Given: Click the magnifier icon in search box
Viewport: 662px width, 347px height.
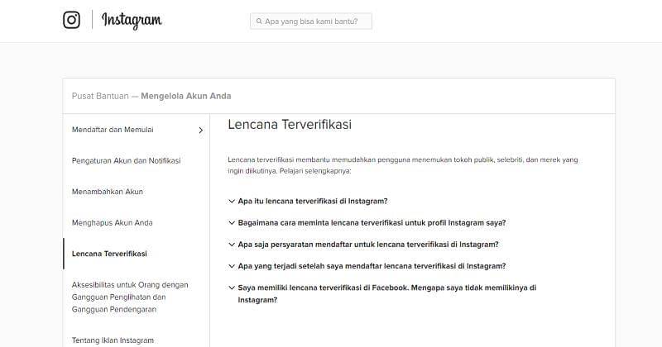Looking at the screenshot, I should (258, 21).
